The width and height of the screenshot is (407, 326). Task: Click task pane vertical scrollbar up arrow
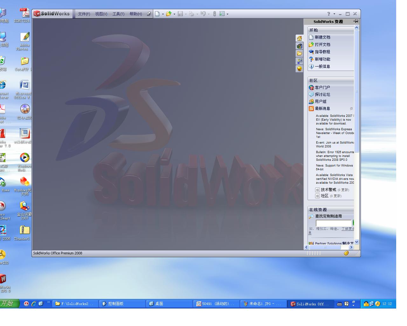(356, 28)
